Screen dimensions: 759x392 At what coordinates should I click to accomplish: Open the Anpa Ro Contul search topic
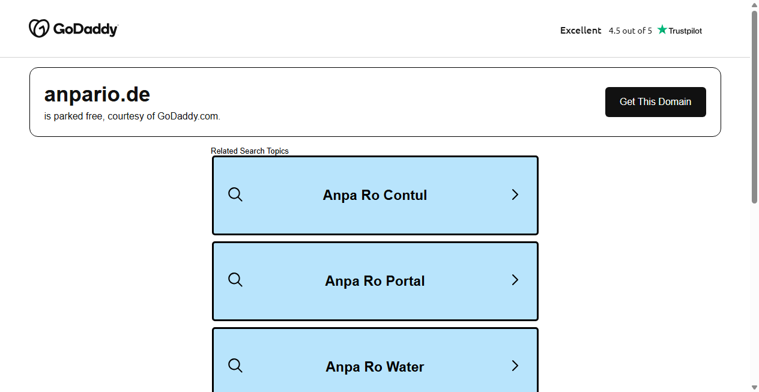pyautogui.click(x=375, y=195)
